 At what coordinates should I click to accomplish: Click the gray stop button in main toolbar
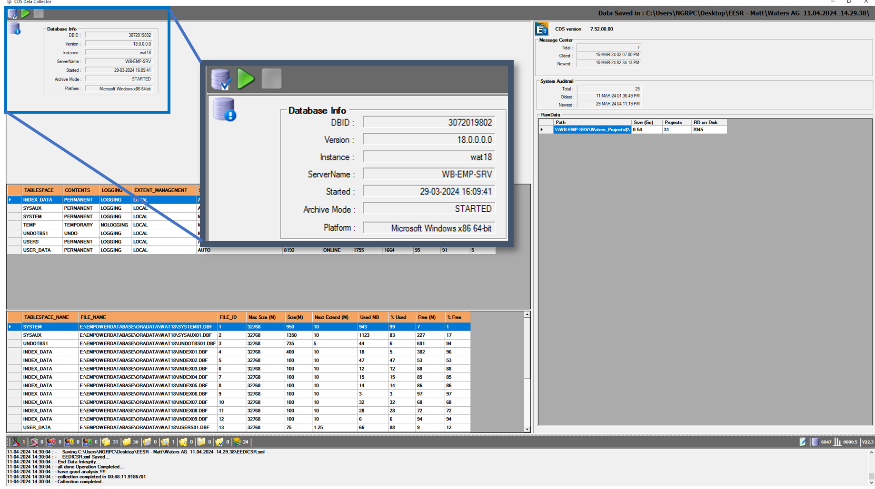coord(39,13)
